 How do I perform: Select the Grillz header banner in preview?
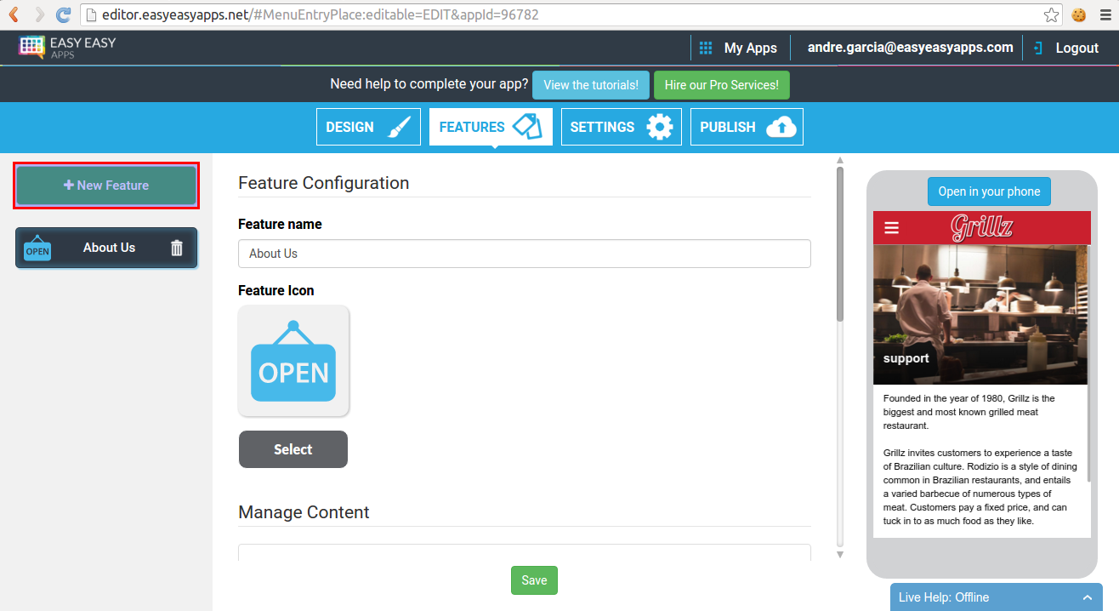(982, 227)
